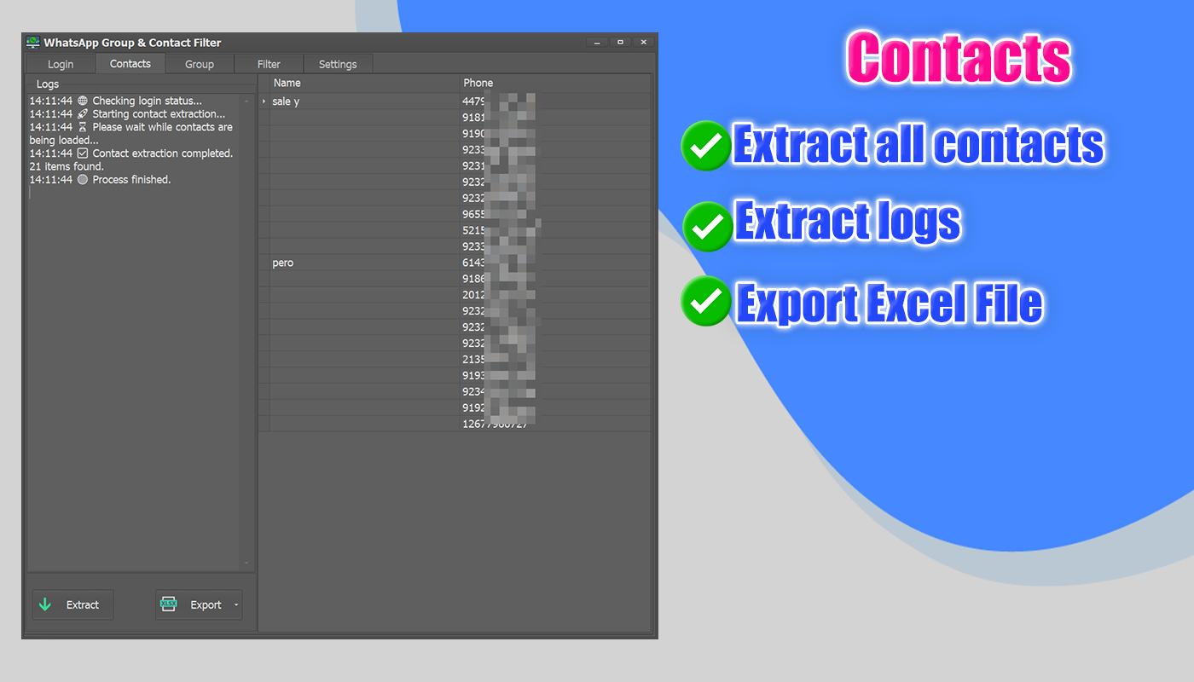This screenshot has height=682, width=1194.
Task: Click the phone number starting with 5215
Action: 554,230
